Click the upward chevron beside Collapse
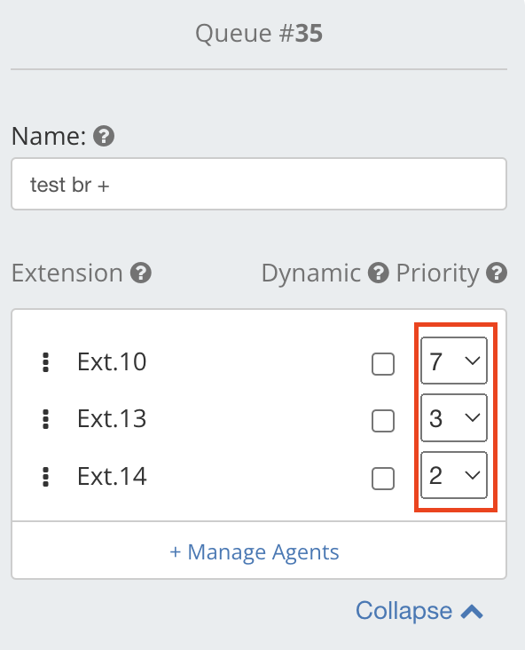The height and width of the screenshot is (650, 525). click(472, 612)
